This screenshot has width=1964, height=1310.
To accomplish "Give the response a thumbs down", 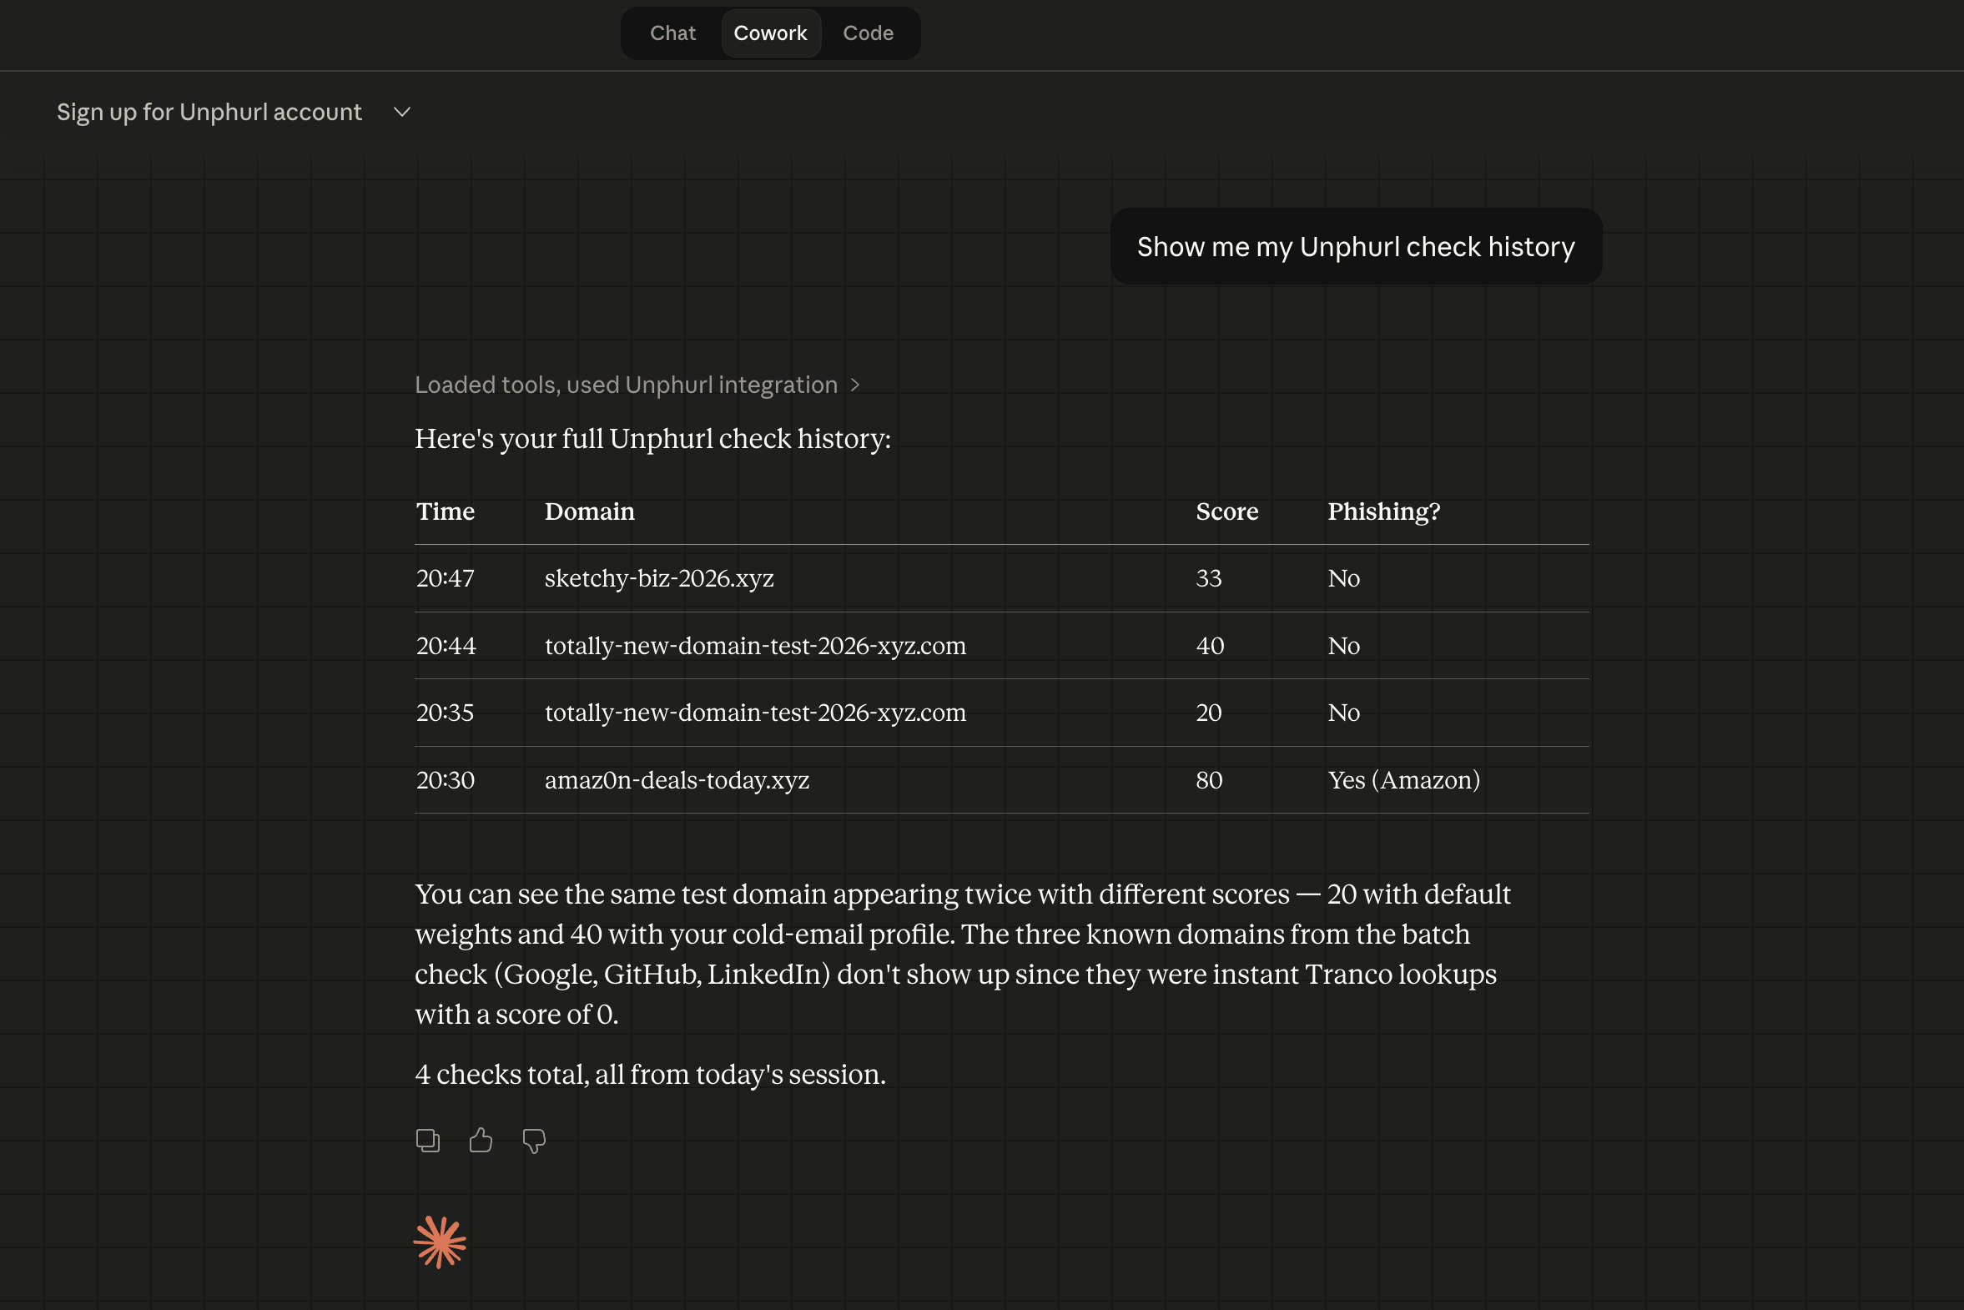I will [x=534, y=1141].
